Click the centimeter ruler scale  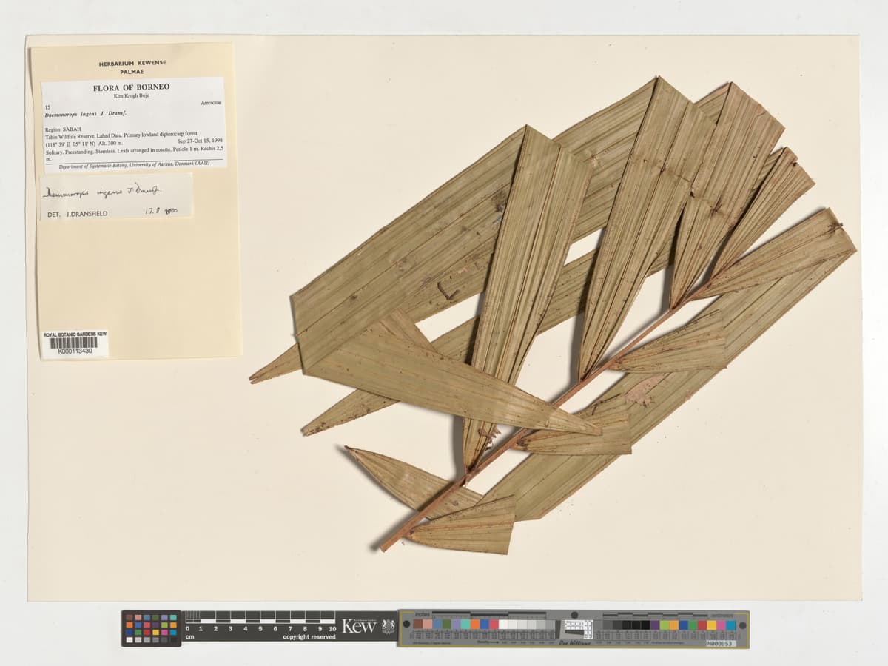tap(260, 621)
